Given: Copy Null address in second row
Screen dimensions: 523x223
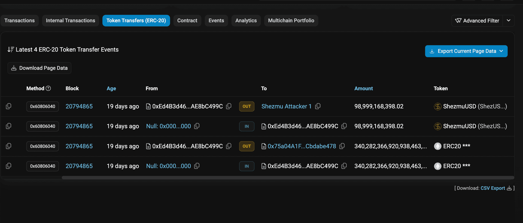Looking at the screenshot, I should click(x=197, y=126).
